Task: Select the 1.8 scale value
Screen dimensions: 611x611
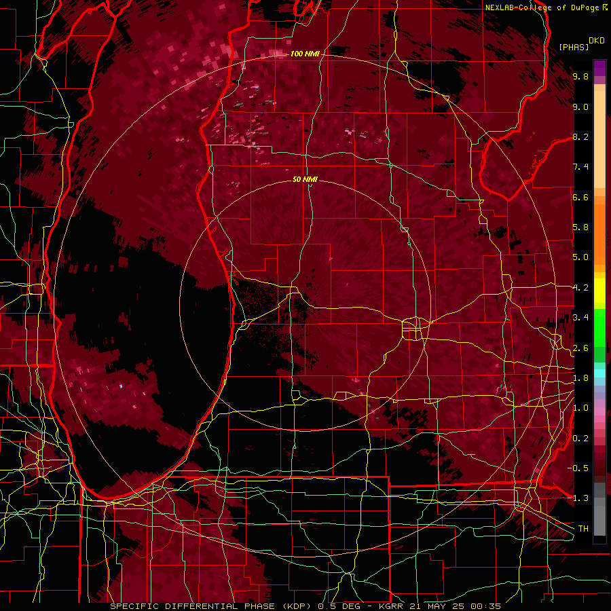Action: 580,378
